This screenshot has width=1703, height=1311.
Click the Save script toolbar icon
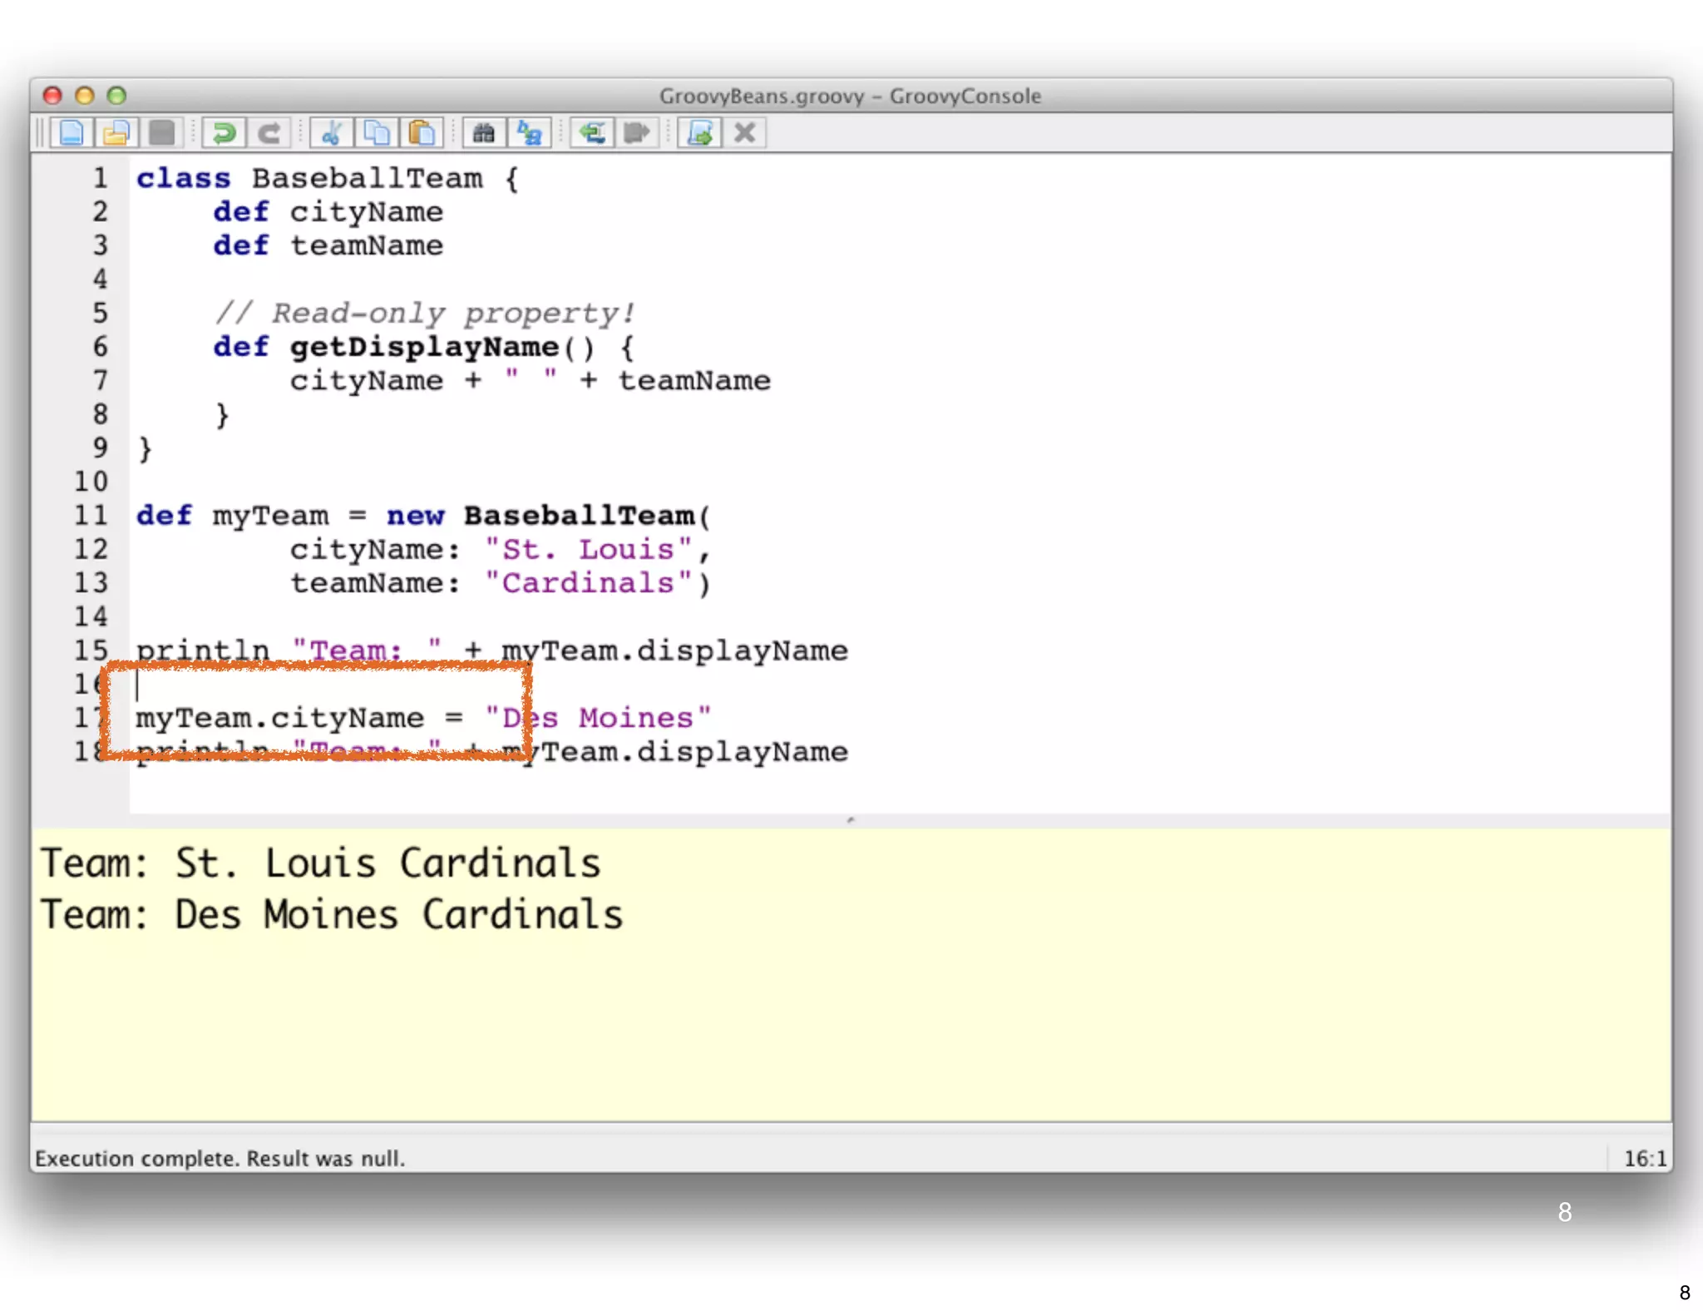click(162, 133)
